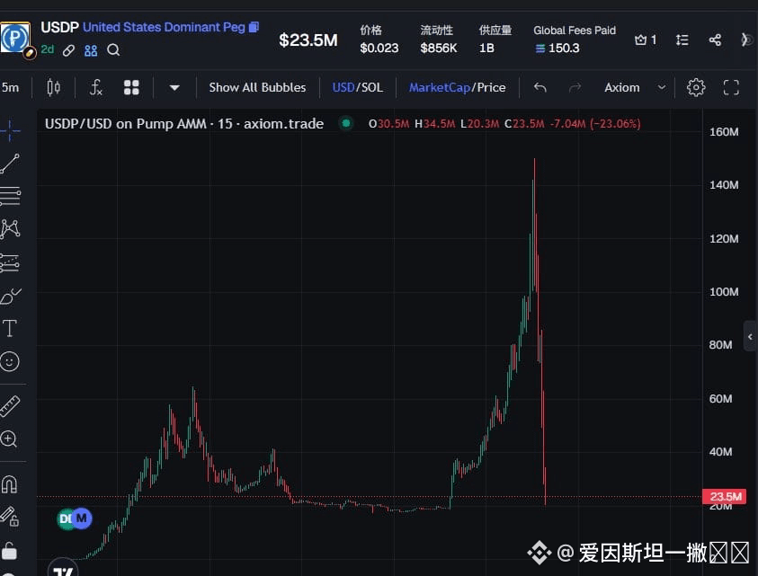The width and height of the screenshot is (758, 576).
Task: Toggle lock all drawings
Action: (x=9, y=550)
